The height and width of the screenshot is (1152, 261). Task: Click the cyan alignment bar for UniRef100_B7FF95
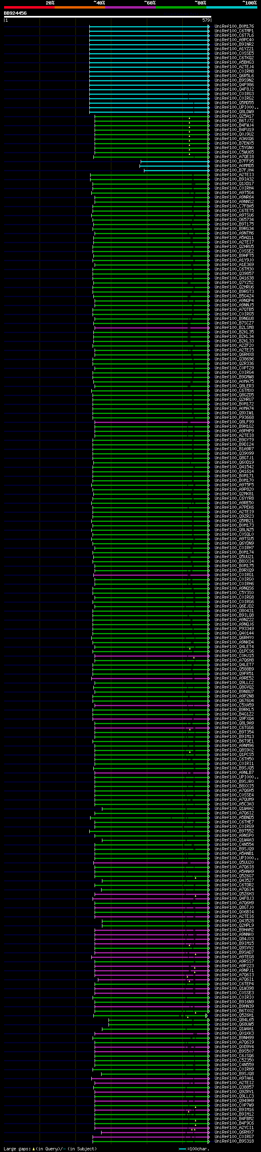click(x=175, y=161)
